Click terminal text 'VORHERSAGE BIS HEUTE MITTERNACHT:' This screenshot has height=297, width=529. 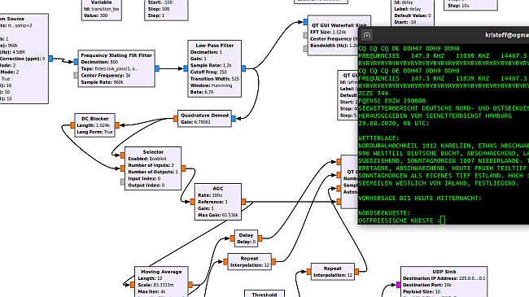[x=420, y=198]
